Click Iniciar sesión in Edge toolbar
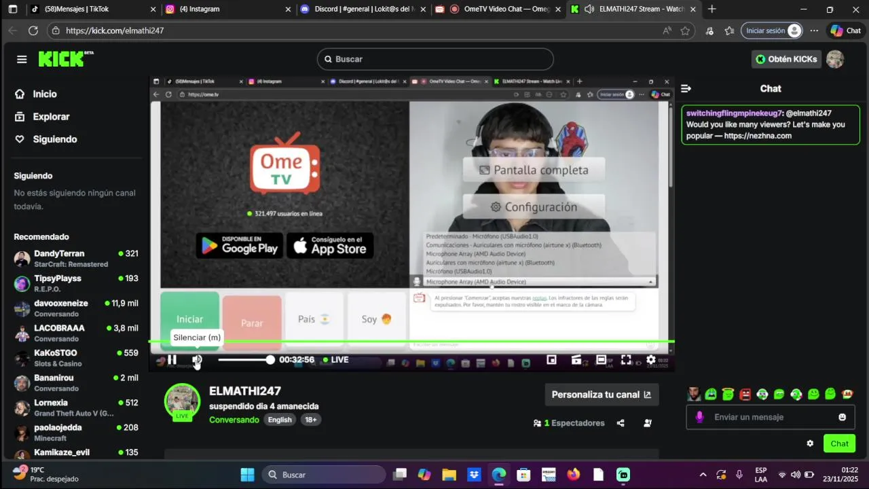 point(773,31)
